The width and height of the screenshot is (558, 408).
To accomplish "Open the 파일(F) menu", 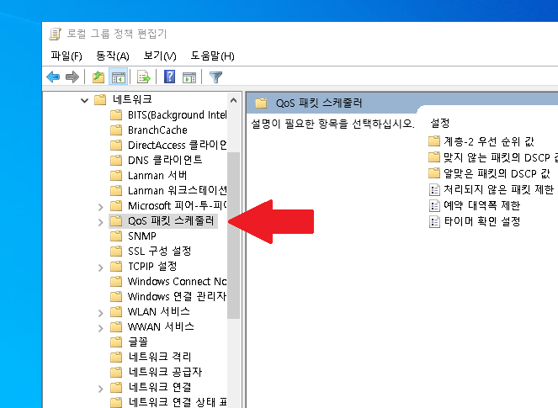I will (x=66, y=56).
